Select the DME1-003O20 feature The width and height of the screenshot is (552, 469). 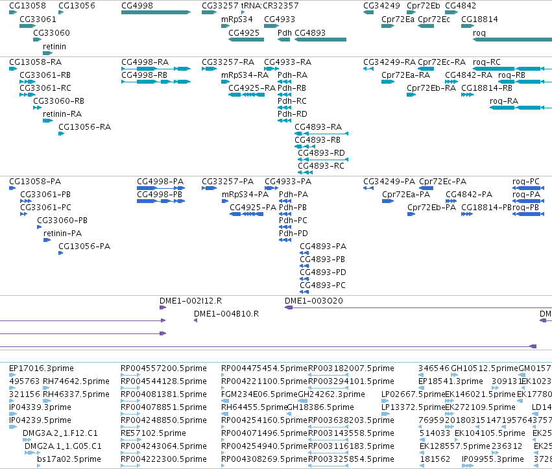(418, 307)
